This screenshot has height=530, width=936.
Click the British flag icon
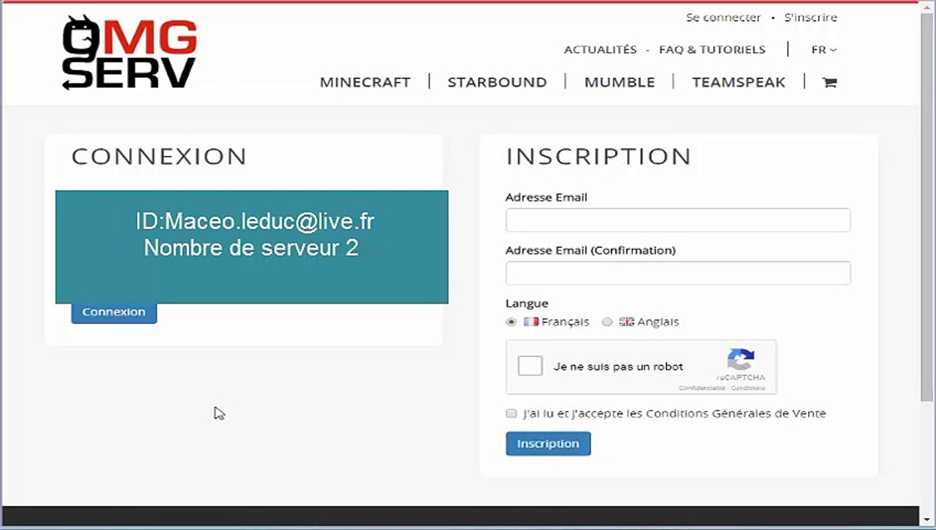coord(626,322)
